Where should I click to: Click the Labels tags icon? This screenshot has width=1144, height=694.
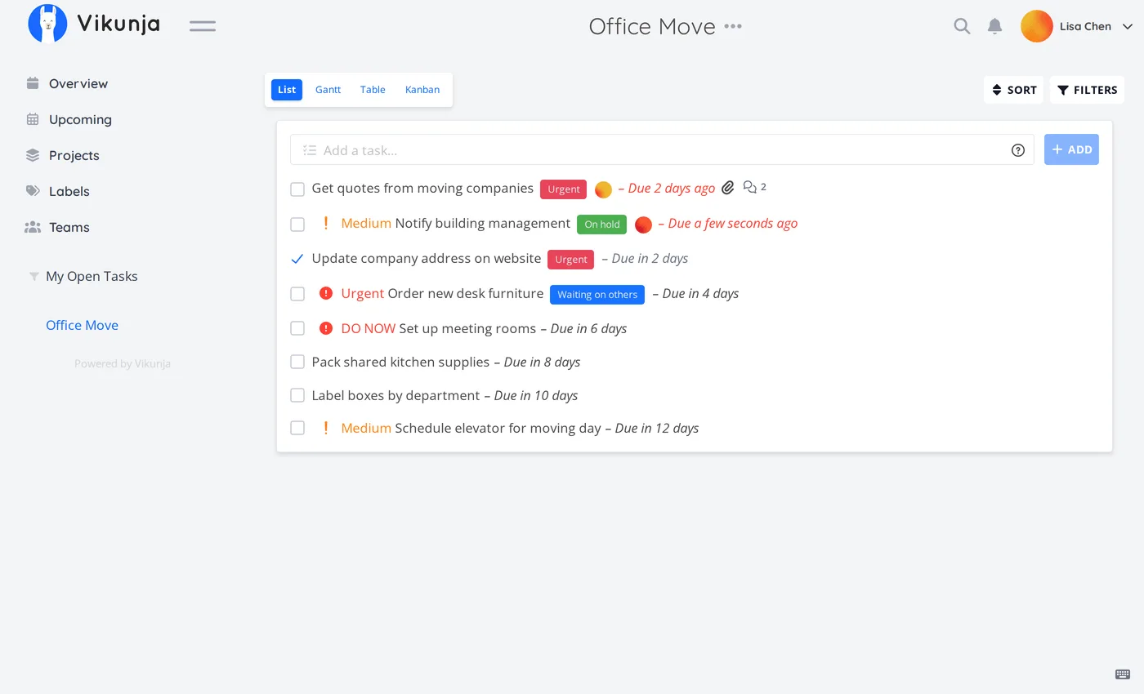[x=33, y=191]
